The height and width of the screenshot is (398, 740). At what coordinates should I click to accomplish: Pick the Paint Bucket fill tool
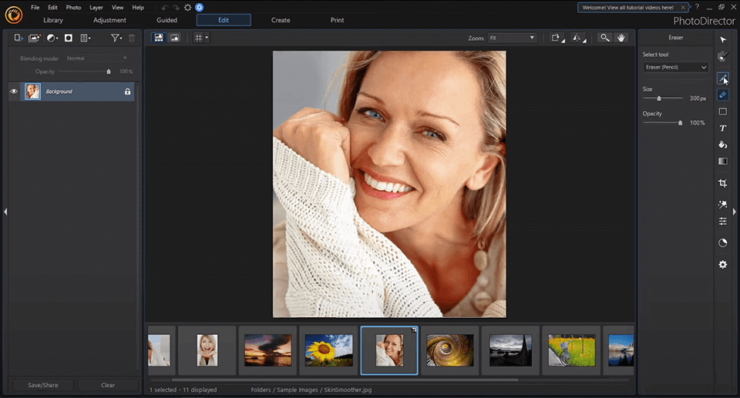pyautogui.click(x=722, y=145)
